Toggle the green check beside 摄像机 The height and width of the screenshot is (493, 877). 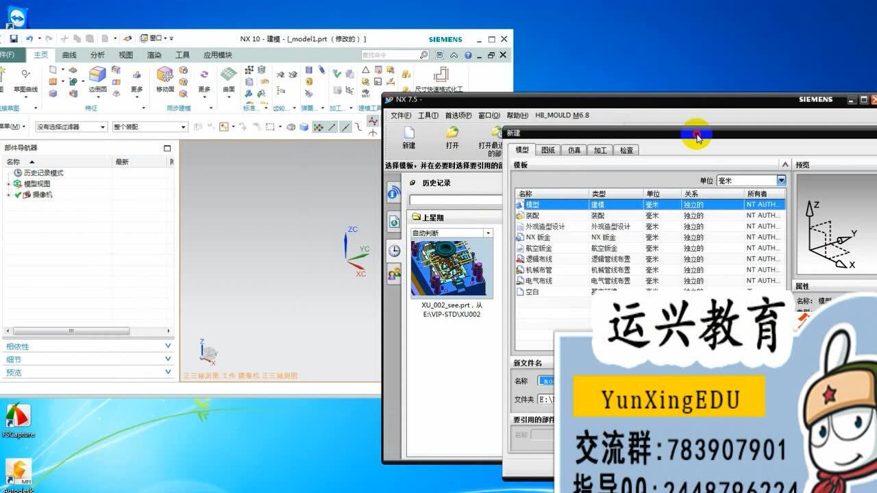[x=18, y=194]
